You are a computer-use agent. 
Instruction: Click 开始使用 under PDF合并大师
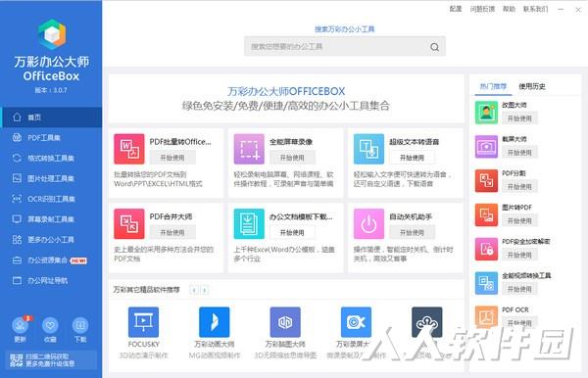click(172, 233)
